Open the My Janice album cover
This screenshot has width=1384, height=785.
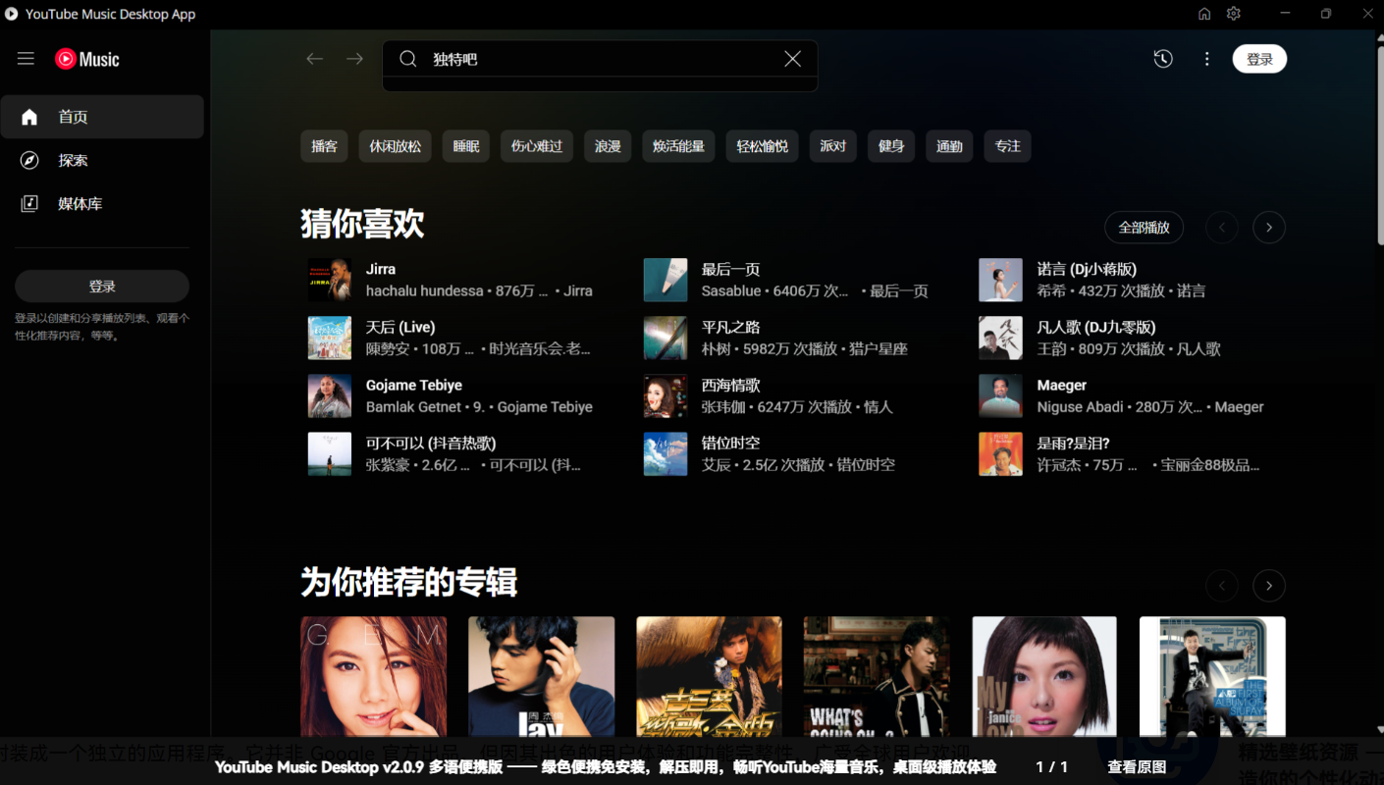point(1044,677)
